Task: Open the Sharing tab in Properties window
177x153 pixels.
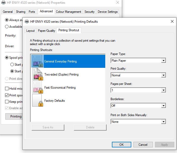Action: [21, 12]
